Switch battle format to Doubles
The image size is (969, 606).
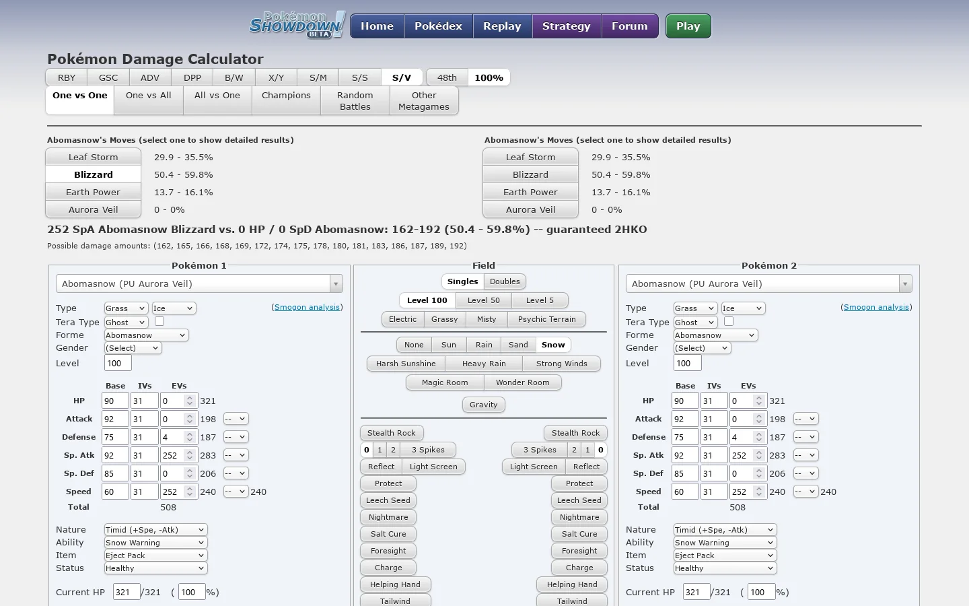click(x=505, y=281)
